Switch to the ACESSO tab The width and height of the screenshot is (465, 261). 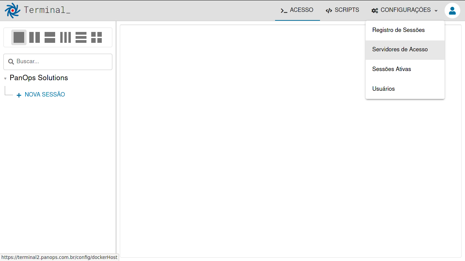[x=297, y=10]
